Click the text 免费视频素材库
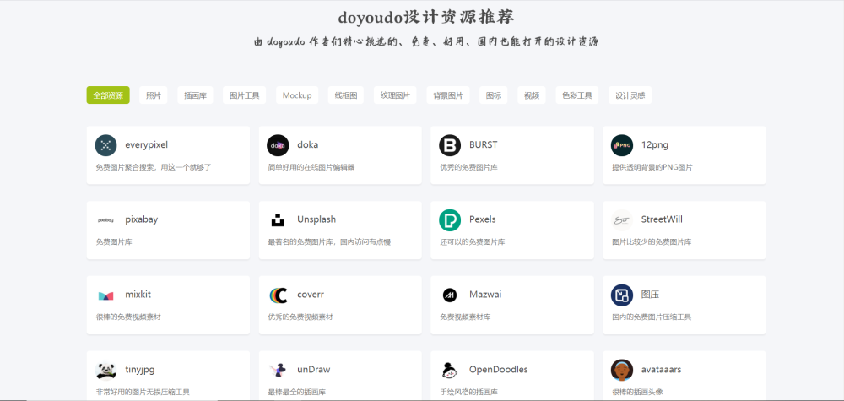Image resolution: width=844 pixels, height=401 pixels. (465, 317)
